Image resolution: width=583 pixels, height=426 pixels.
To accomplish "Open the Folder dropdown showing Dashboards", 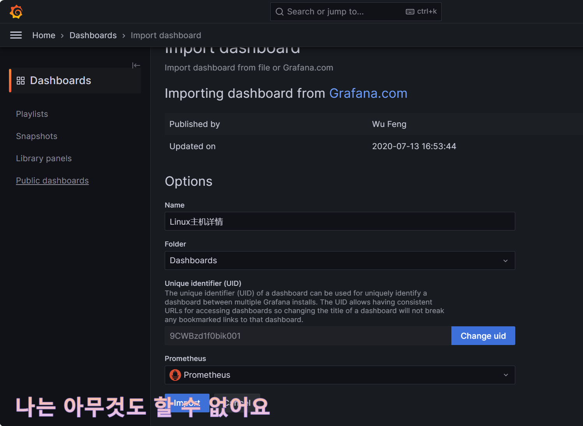I will click(x=340, y=261).
